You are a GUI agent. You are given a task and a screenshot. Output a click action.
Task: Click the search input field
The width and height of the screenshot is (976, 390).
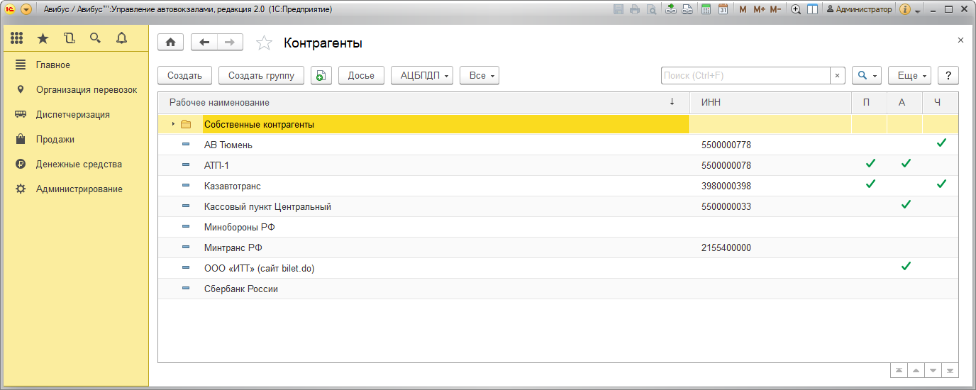(x=745, y=75)
